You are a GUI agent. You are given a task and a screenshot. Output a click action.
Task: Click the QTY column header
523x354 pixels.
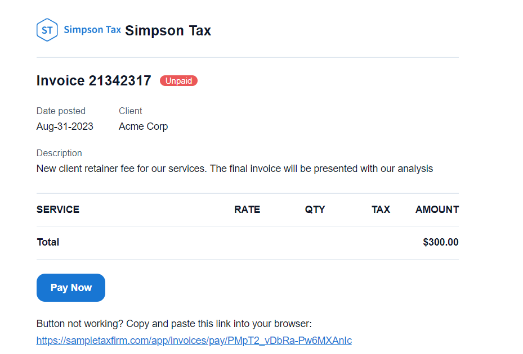(x=315, y=210)
